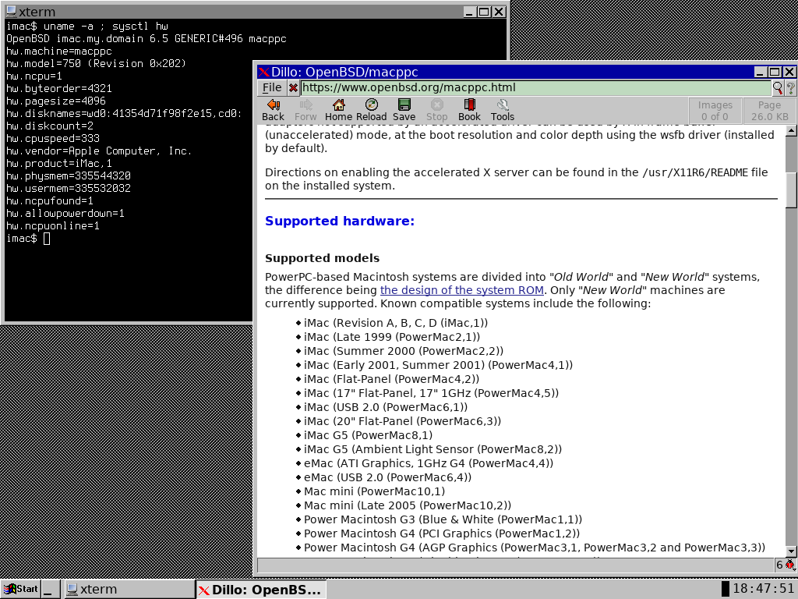Click the hw.cpuspeed=333 line in xterm
The width and height of the screenshot is (798, 599).
[x=53, y=139]
